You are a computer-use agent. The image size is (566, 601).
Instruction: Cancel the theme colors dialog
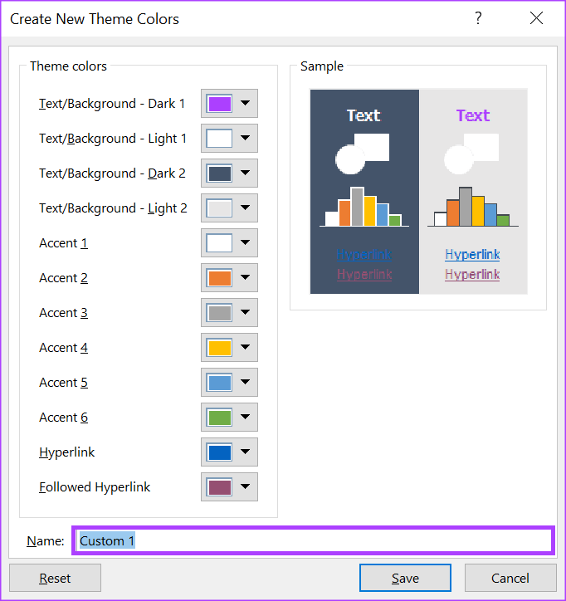510,578
